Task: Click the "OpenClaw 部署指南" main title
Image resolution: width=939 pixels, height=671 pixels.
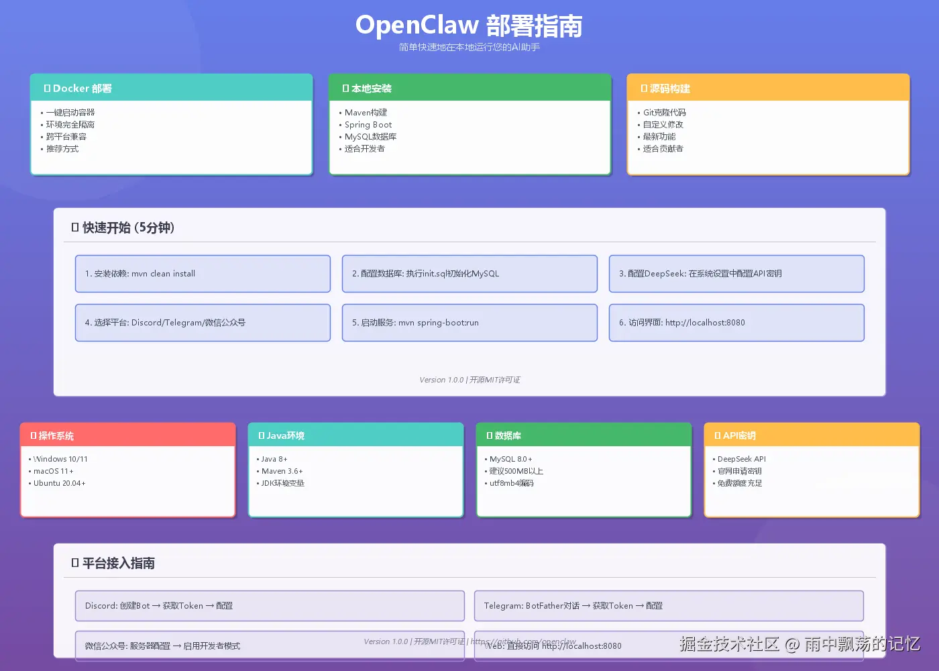Action: pos(469,25)
